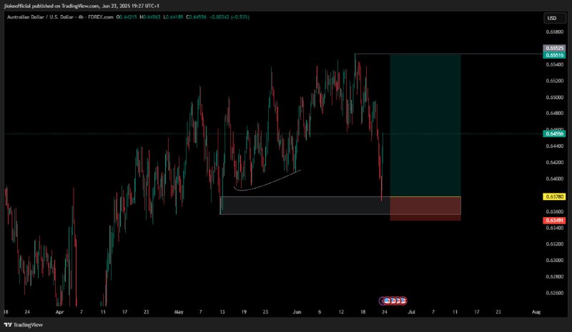Click the 0.64400 price axis label
Viewport: 572px width, 332px height.
(555, 146)
